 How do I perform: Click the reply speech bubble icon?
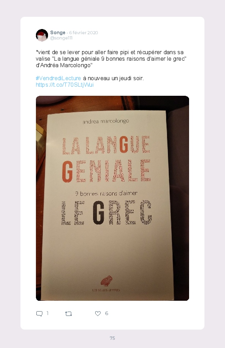[39, 314]
